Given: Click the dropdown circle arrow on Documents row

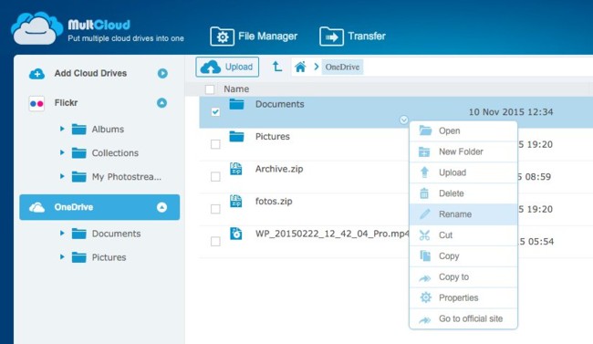Looking at the screenshot, I should (404, 120).
